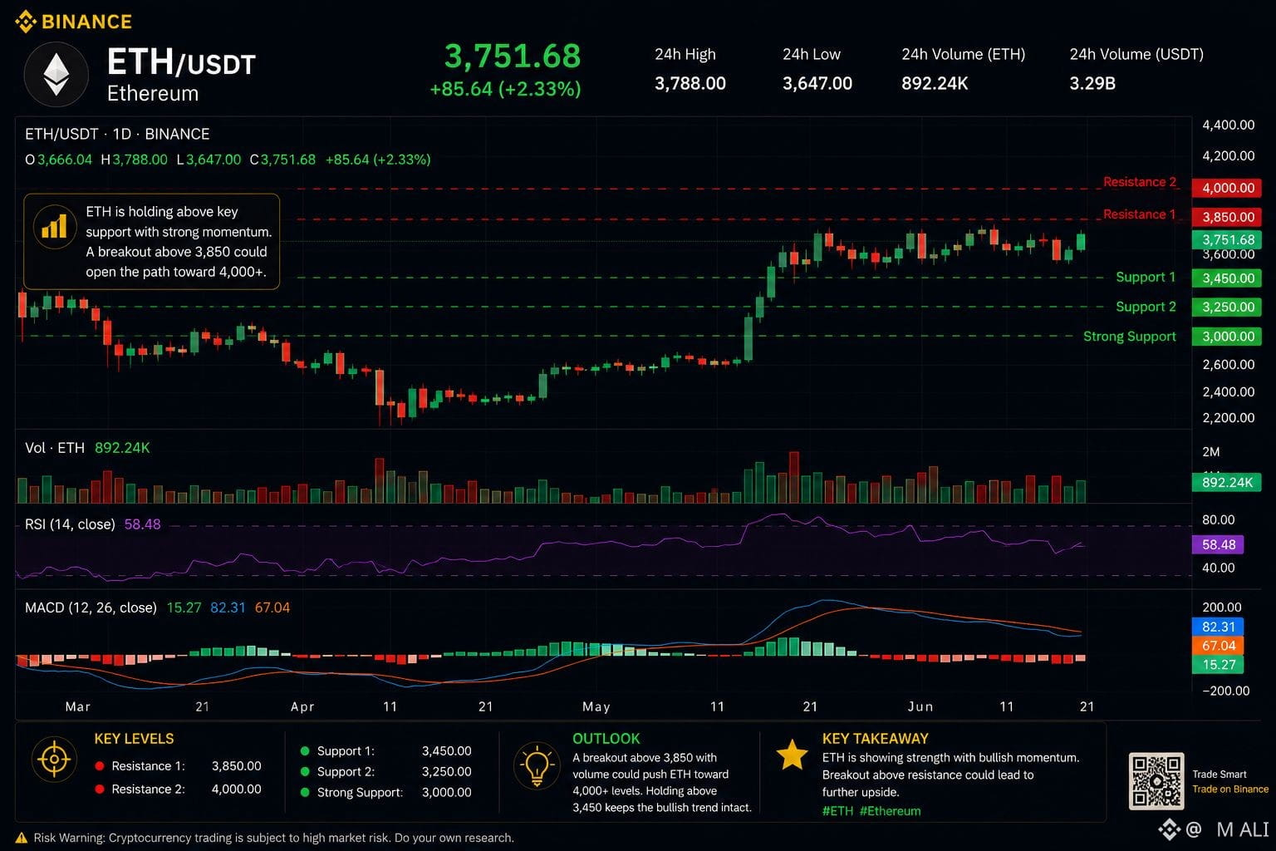Click the Support 2 label on the chart line
The image size is (1276, 851).
pos(1146,307)
